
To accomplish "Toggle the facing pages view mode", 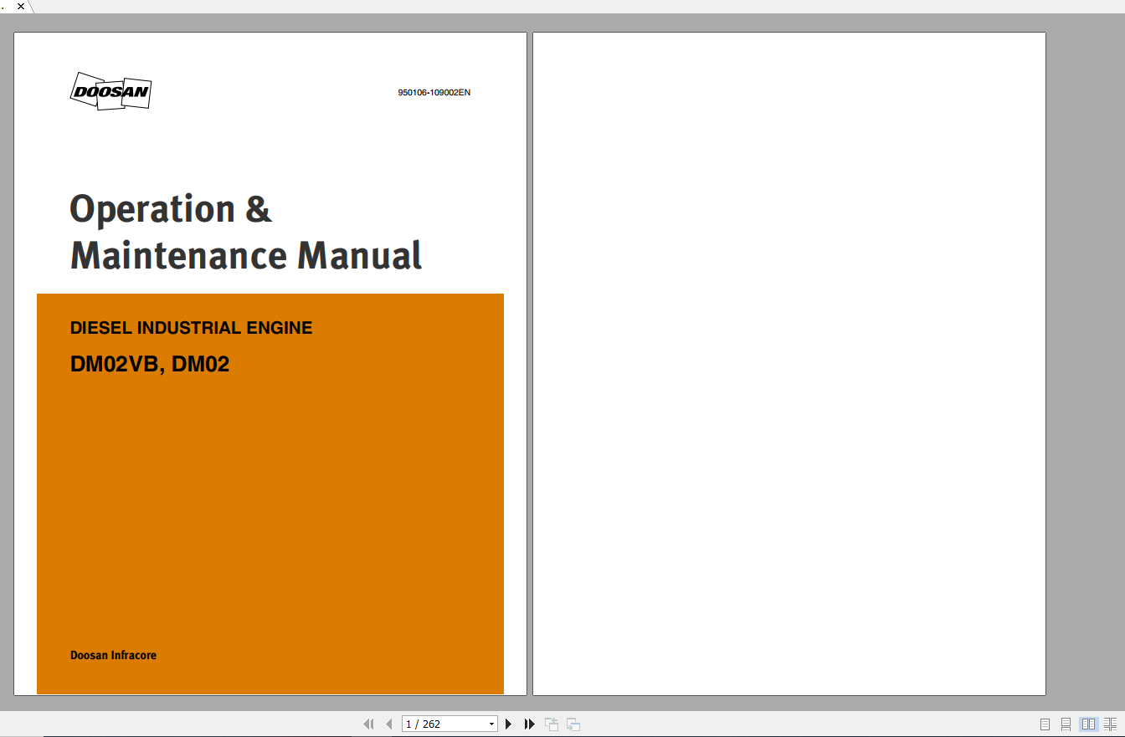I will point(1086,724).
